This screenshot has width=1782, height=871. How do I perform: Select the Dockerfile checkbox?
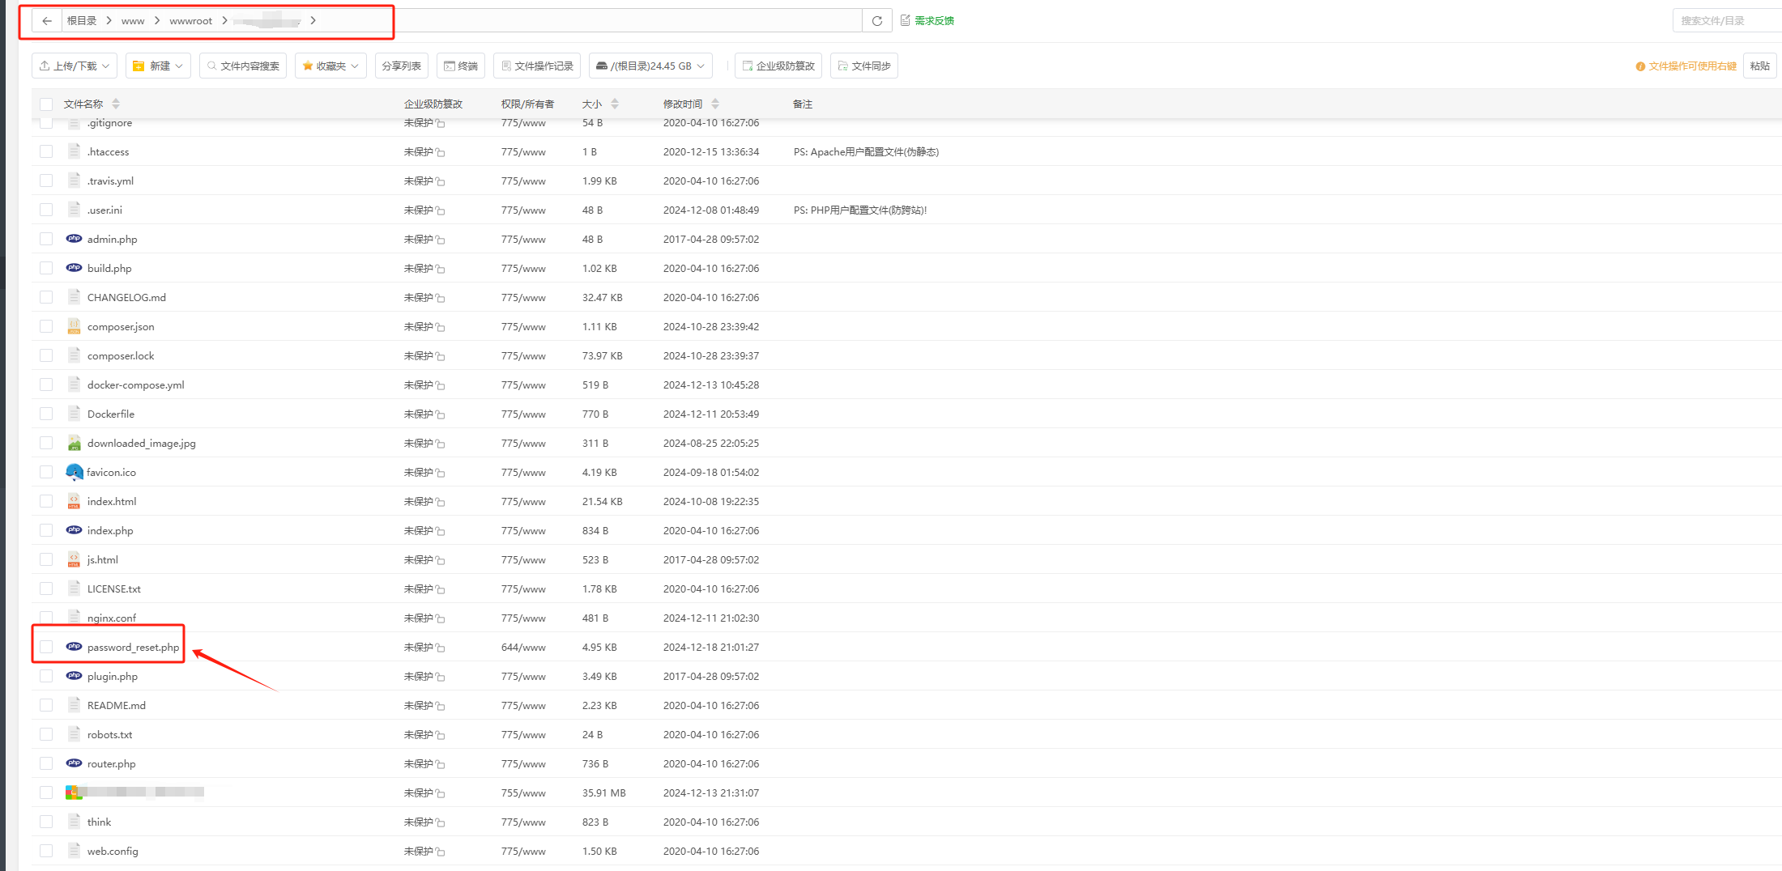point(46,414)
